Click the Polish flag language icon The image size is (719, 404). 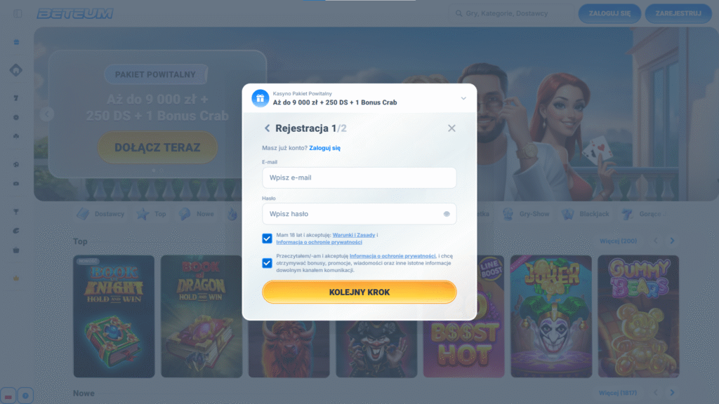pyautogui.click(x=8, y=396)
